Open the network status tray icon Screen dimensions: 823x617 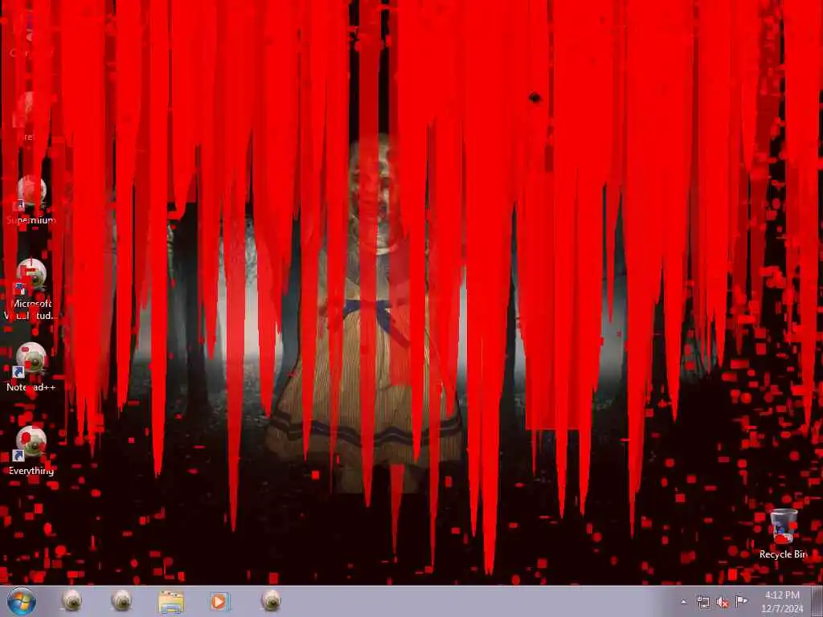pos(702,602)
